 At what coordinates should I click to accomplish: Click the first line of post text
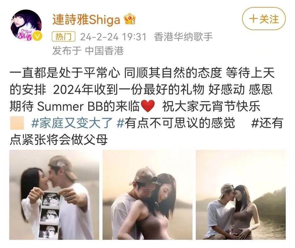(142, 73)
